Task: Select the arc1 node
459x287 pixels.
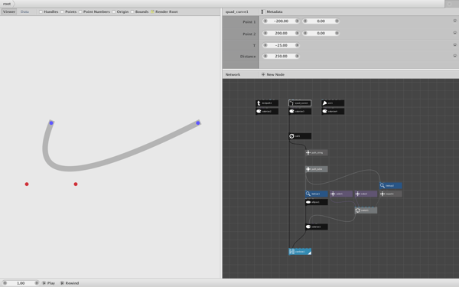Action: click(x=333, y=103)
